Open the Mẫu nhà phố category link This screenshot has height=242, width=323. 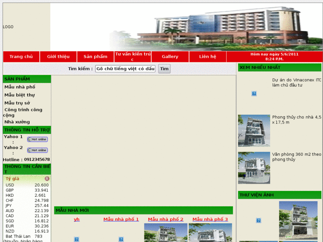tap(20, 87)
